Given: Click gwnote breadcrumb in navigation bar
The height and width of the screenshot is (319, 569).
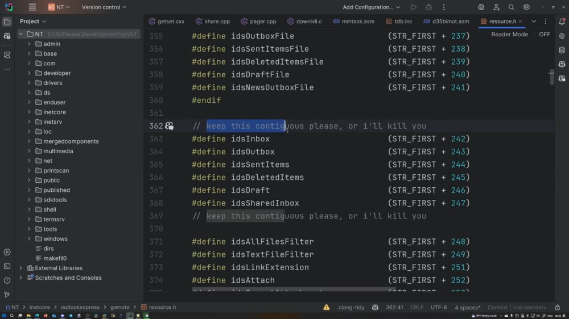Looking at the screenshot, I should pyautogui.click(x=119, y=307).
